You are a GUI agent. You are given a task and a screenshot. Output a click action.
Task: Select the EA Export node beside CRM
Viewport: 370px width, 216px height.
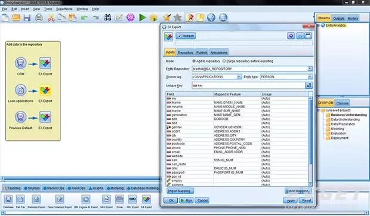(45, 63)
